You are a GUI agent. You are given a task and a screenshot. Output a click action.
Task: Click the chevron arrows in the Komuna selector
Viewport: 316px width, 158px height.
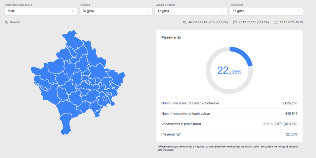[x=148, y=11]
